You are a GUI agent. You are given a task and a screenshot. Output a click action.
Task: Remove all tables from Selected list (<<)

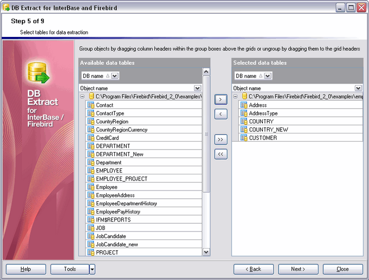pos(221,154)
